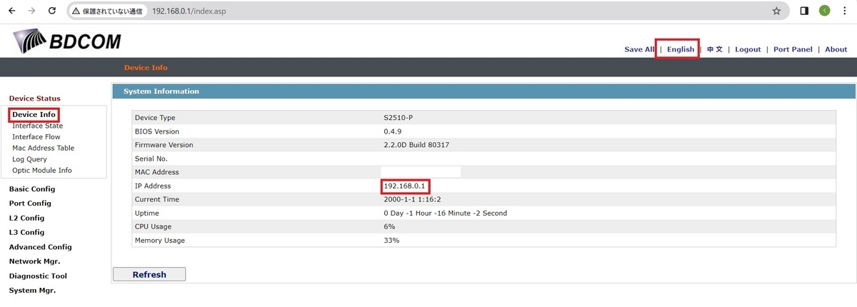Image resolution: width=857 pixels, height=307 pixels.
Task: Expand the Basic Config menu
Action: click(31, 189)
